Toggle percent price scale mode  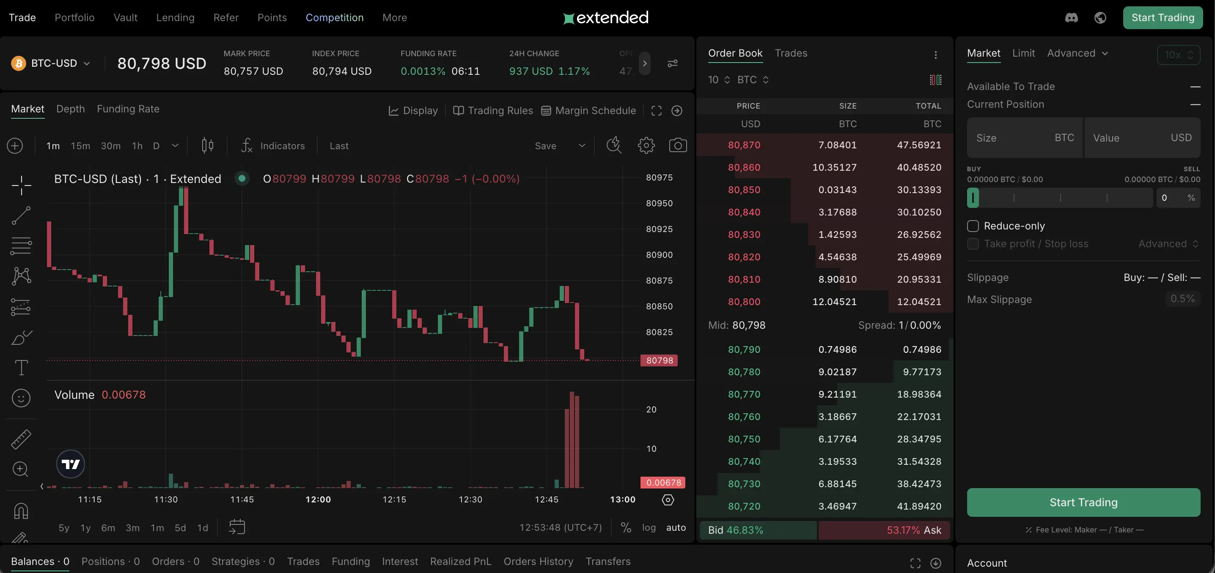pyautogui.click(x=626, y=527)
